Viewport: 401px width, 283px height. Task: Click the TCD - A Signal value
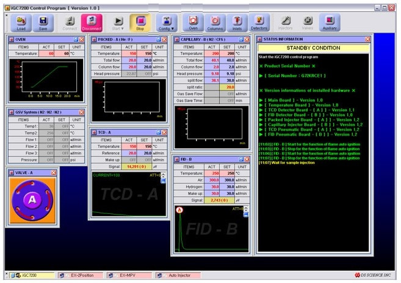137,167
